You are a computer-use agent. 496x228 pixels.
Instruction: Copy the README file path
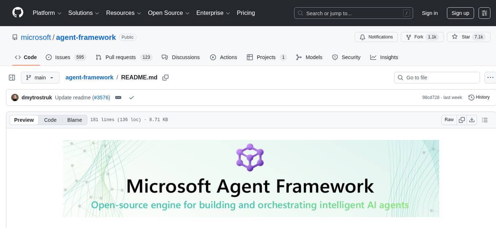(166, 77)
